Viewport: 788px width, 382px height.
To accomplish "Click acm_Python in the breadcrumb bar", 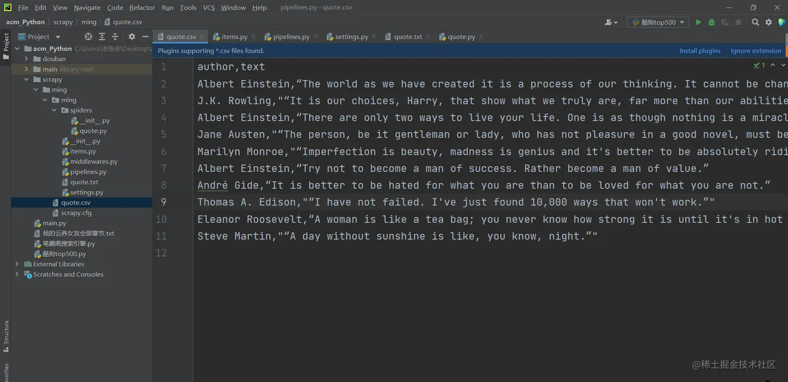I will [26, 22].
